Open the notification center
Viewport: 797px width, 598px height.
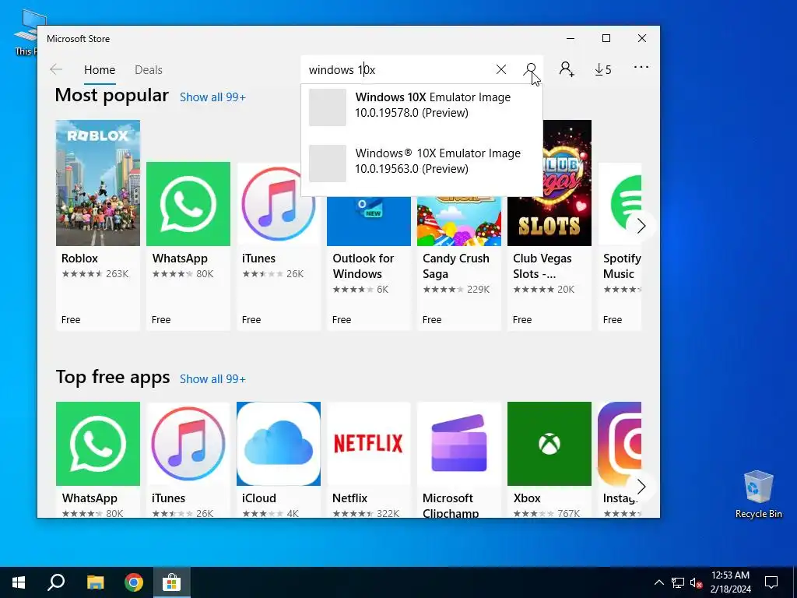(771, 582)
